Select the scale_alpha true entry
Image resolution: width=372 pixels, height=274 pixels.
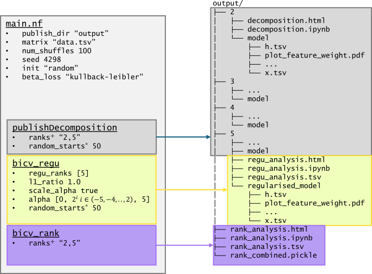[x=63, y=191]
